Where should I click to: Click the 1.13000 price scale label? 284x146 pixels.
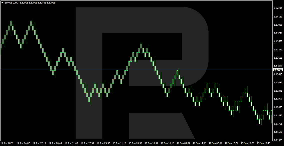[x=278, y=66]
